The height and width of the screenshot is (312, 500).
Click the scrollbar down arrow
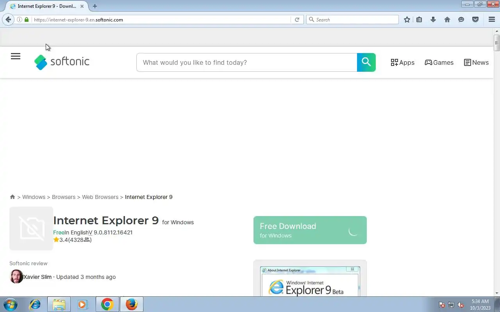coord(496,293)
